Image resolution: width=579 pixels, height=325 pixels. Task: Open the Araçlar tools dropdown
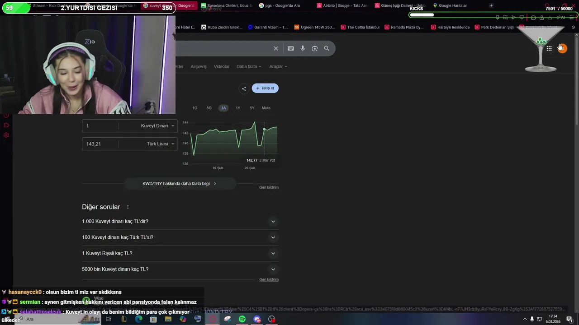pos(278,66)
